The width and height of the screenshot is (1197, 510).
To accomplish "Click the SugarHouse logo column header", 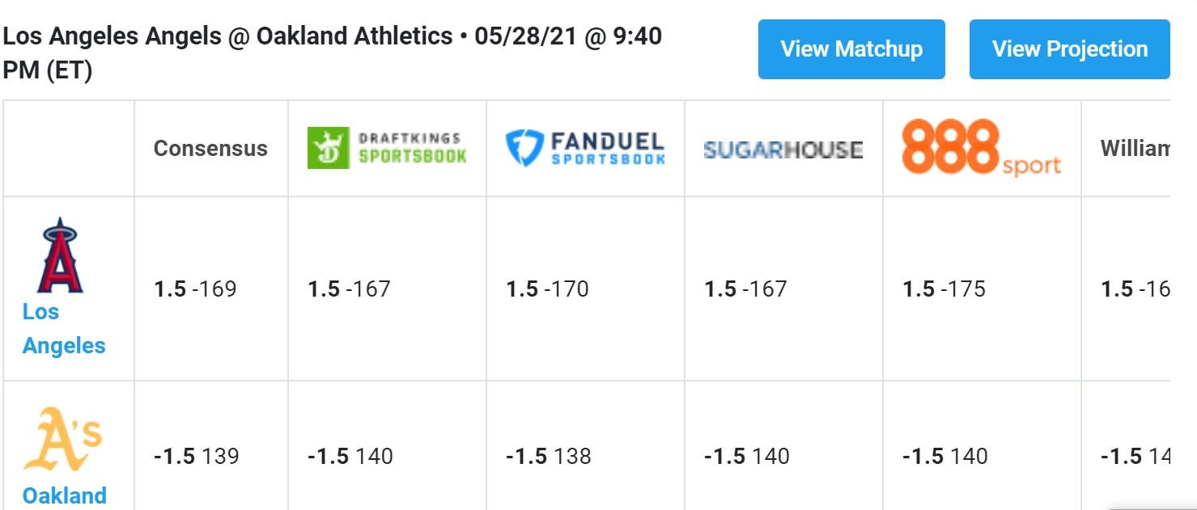I will tap(783, 150).
